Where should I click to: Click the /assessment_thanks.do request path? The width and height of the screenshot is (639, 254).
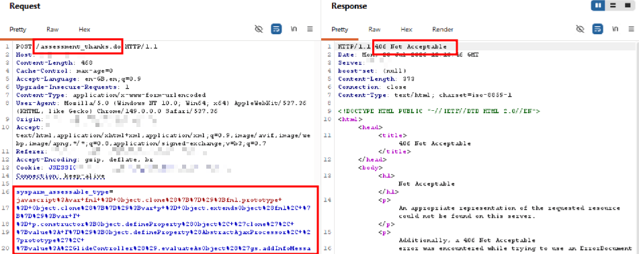coord(78,46)
